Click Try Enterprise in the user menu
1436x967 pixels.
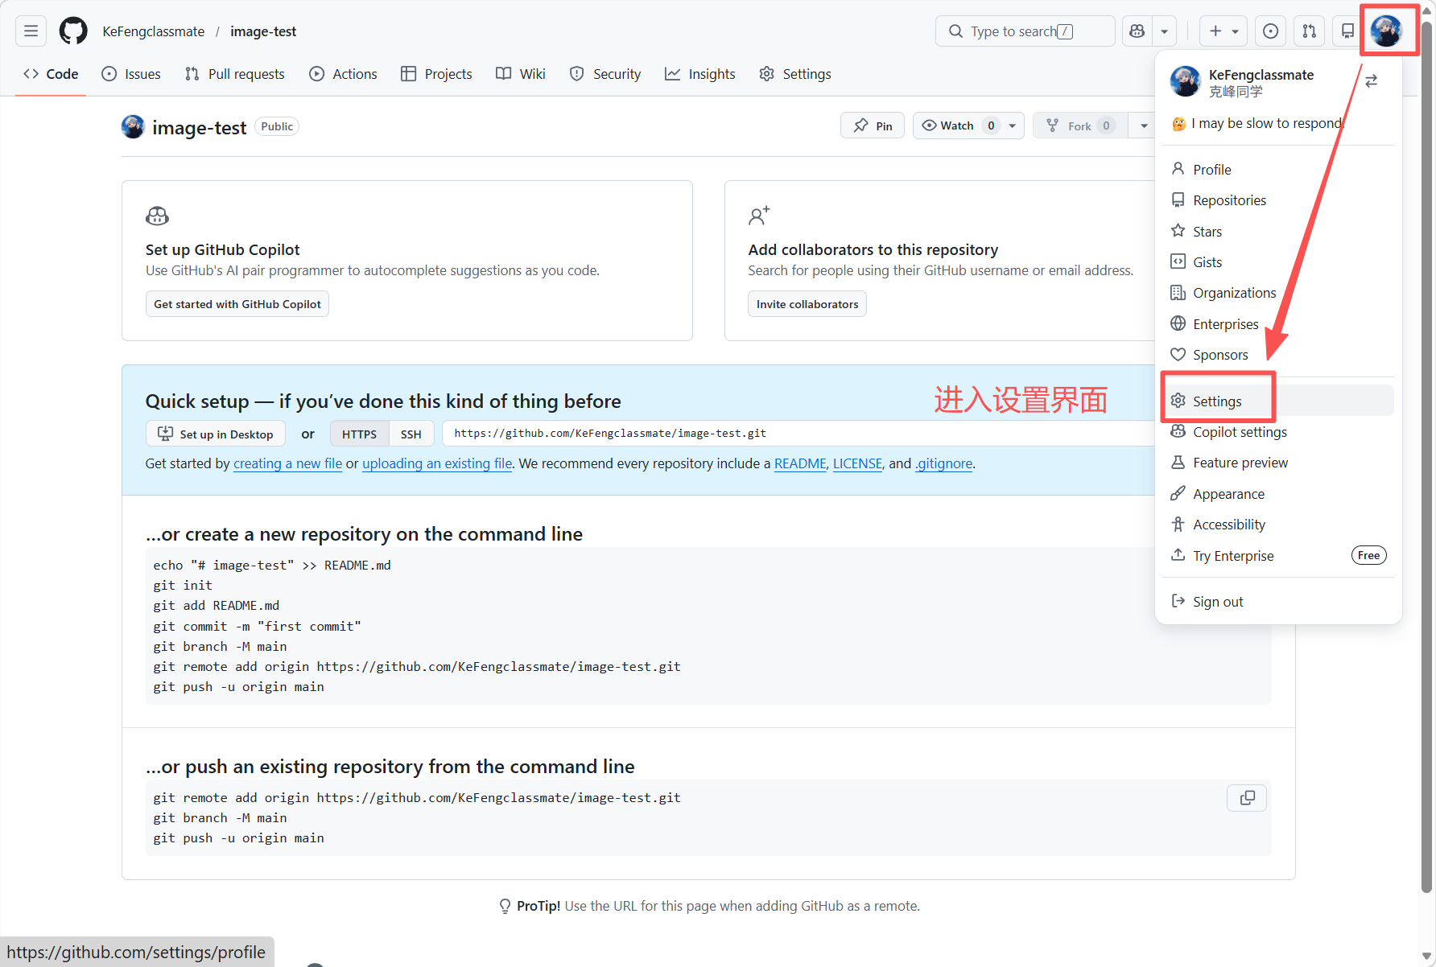1278,555
